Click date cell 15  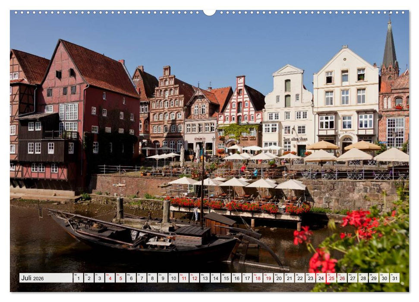click(226, 278)
